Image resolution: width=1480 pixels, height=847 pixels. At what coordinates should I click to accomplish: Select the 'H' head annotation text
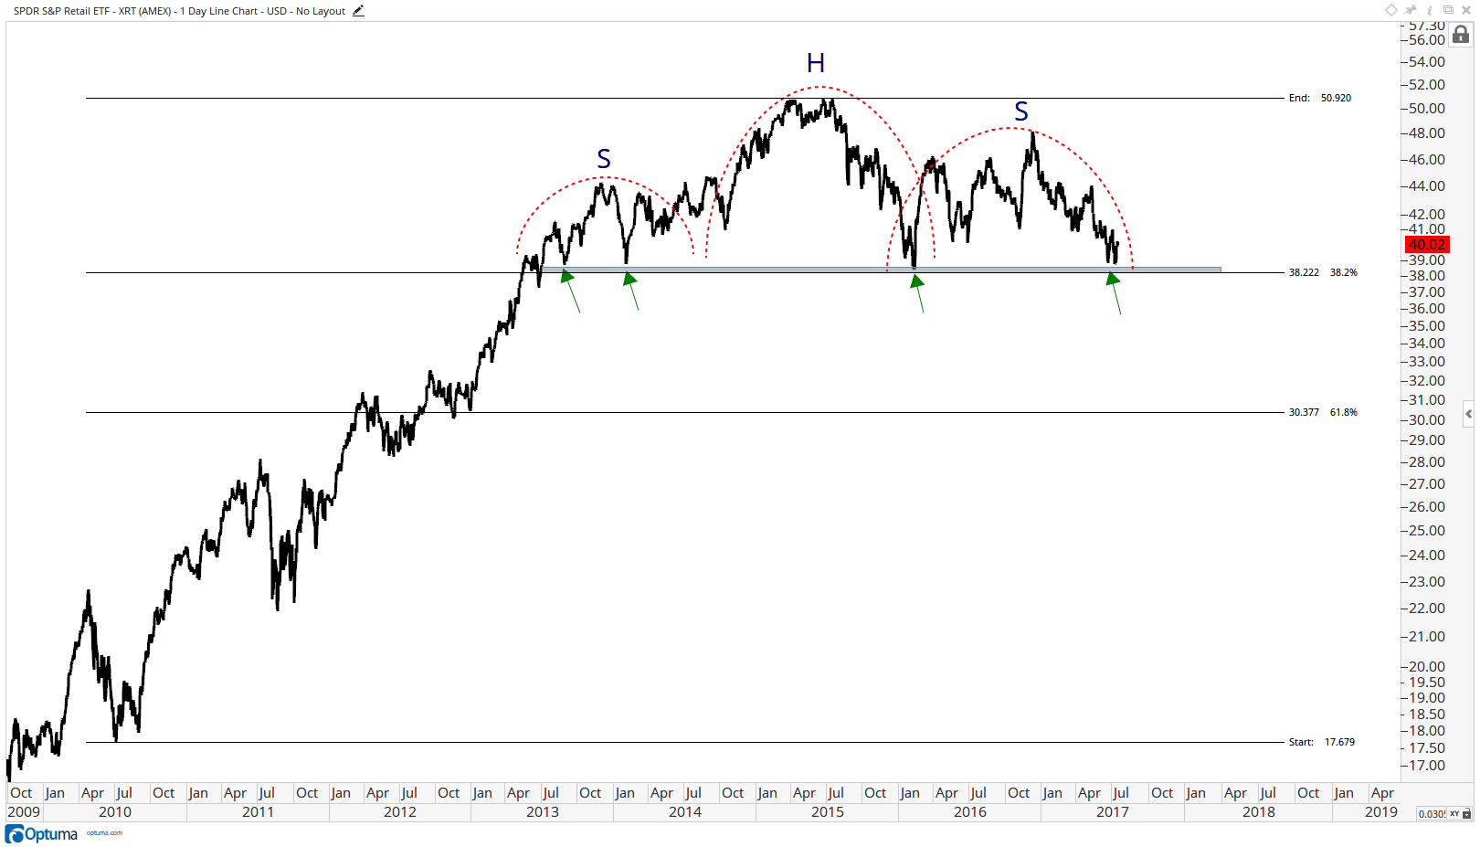pos(816,63)
